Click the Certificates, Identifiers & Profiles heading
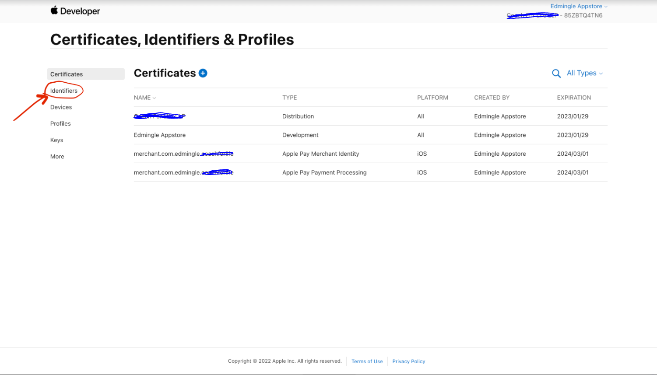Screen dimensions: 657x375 [x=172, y=39]
